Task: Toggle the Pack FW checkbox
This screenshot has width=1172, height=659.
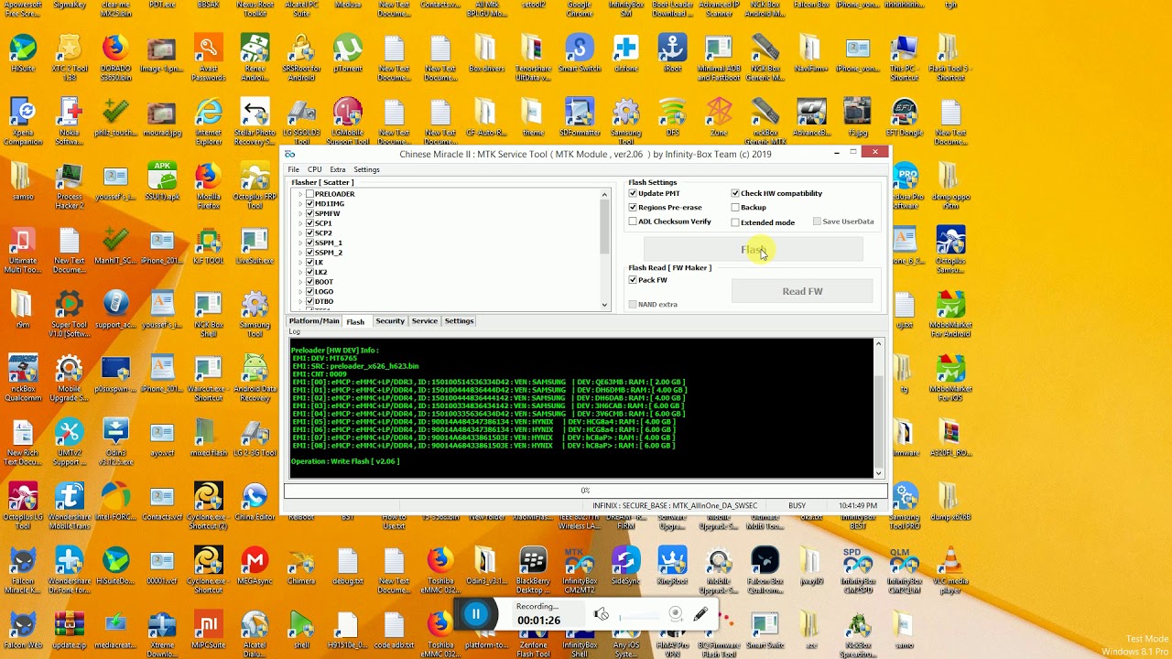Action: [633, 280]
